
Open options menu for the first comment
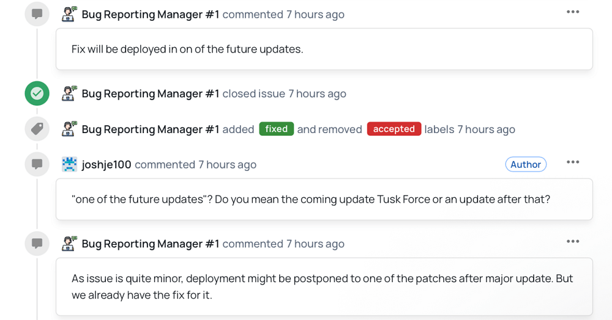click(573, 12)
